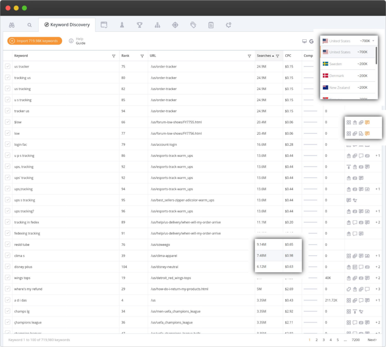
Task: Open the Keyword column filter
Action: (x=113, y=56)
